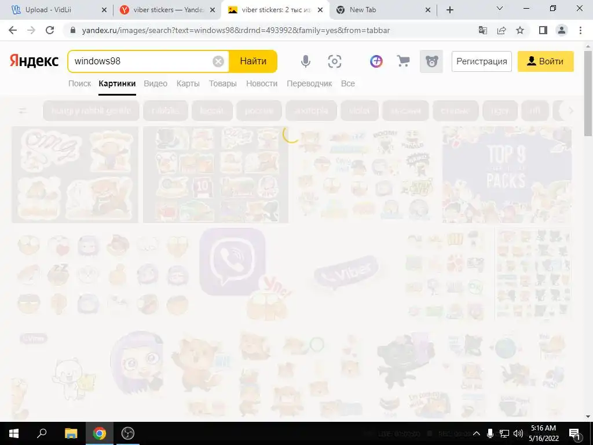Image resolution: width=593 pixels, height=445 pixels.
Task: Show hidden tray icons
Action: [477, 433]
